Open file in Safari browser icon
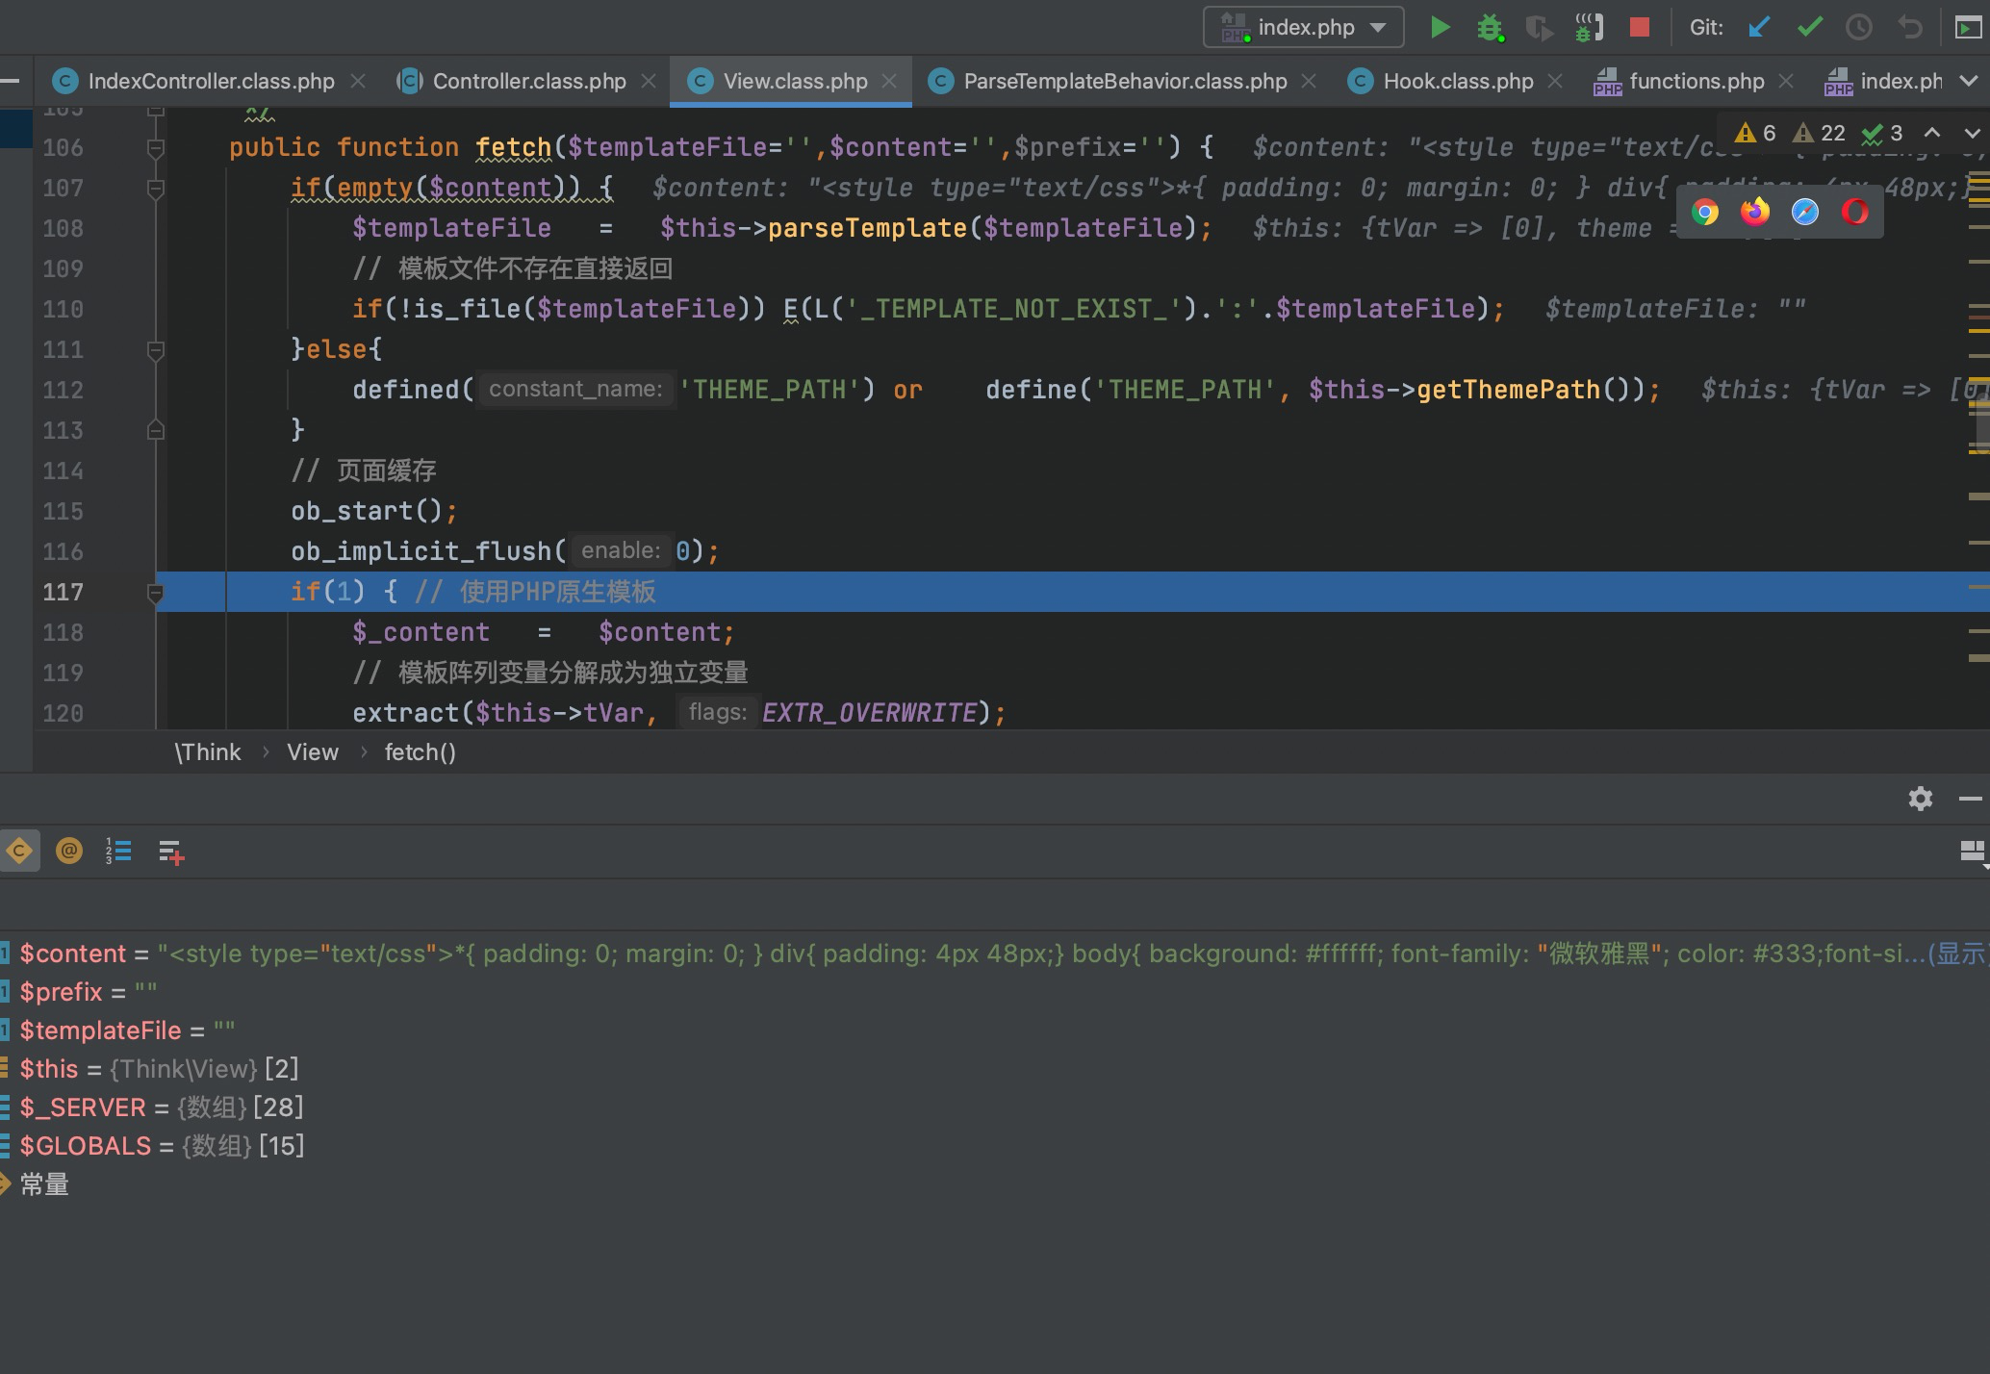Image resolution: width=1990 pixels, height=1374 pixels. [1805, 212]
